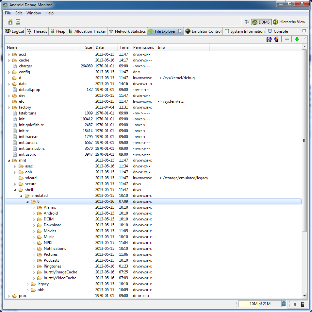This screenshot has height=312, width=312.
Task: Open the File menu
Action: click(x=8, y=13)
